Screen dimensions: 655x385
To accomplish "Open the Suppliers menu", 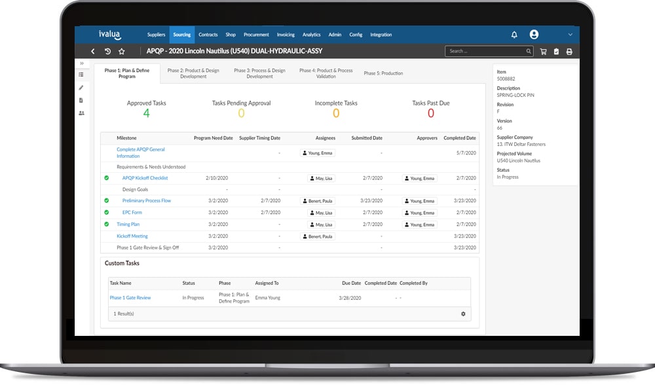I will [157, 35].
